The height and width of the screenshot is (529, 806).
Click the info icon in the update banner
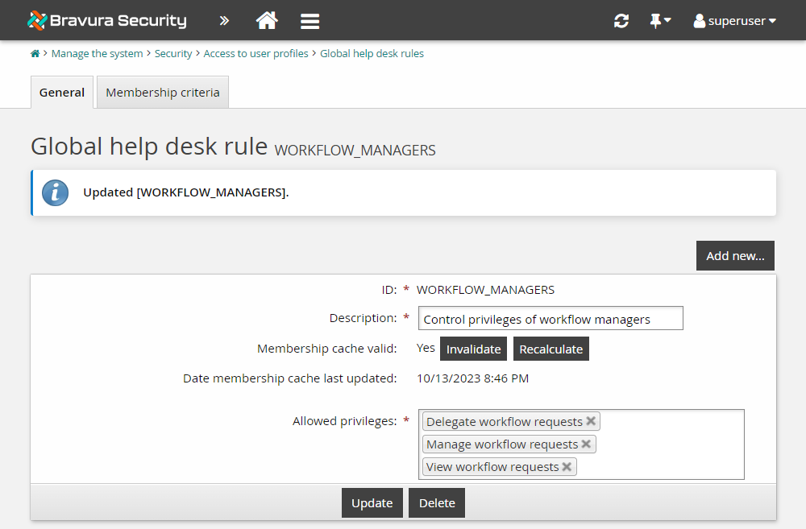pyautogui.click(x=55, y=192)
